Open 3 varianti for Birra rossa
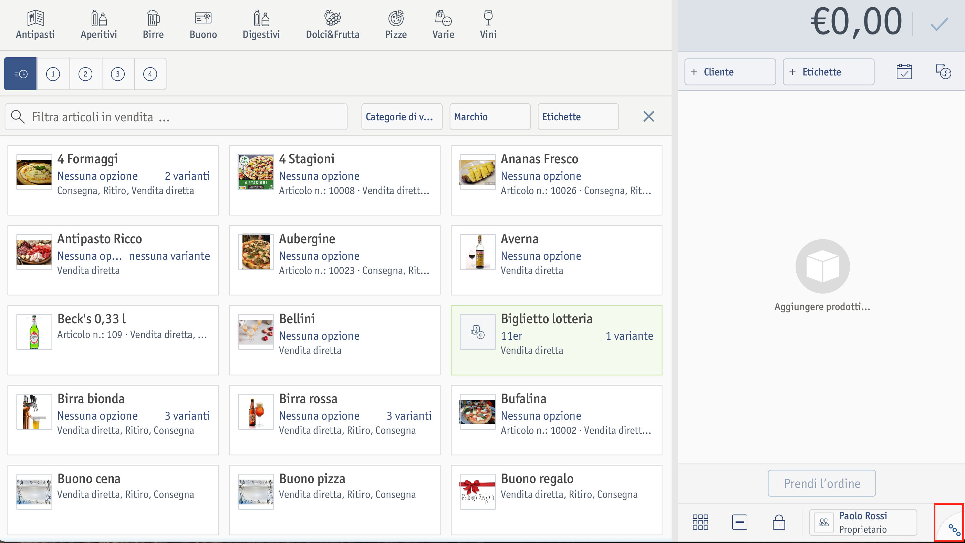Image resolution: width=965 pixels, height=543 pixels. pos(409,416)
